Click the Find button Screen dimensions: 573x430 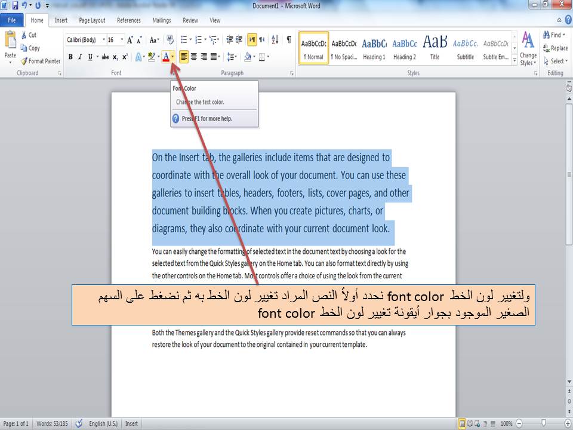tap(554, 35)
